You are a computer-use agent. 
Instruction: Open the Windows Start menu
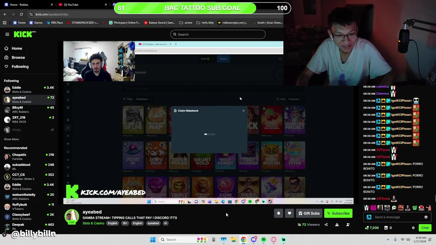point(153,240)
